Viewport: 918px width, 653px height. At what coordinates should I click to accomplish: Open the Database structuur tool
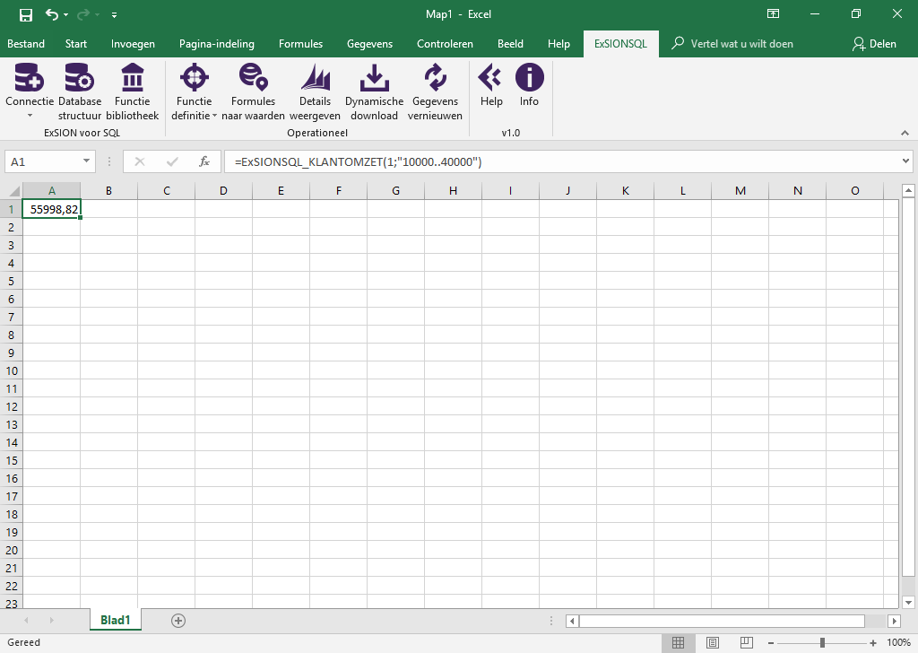point(80,91)
